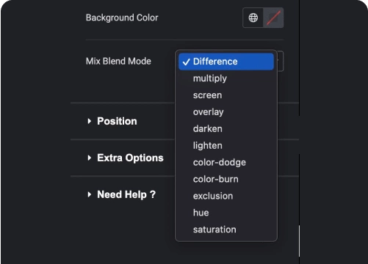Pick overlay from the blend list
The width and height of the screenshot is (368, 264).
click(x=226, y=112)
